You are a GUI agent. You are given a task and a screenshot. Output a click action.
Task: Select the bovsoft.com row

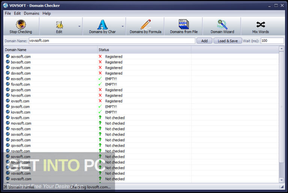click(141, 62)
